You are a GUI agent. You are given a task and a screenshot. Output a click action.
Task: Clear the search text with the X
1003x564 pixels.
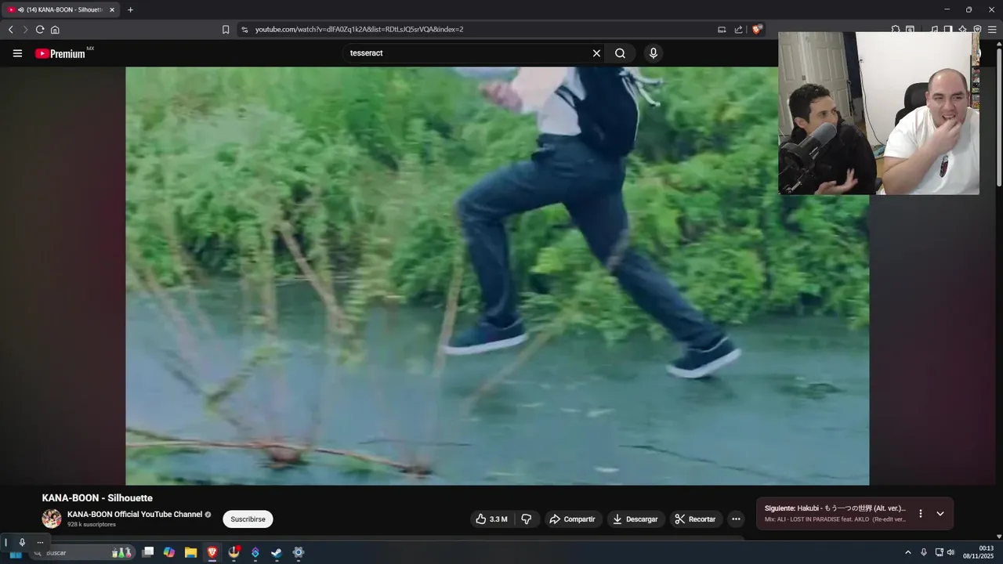pyautogui.click(x=596, y=53)
